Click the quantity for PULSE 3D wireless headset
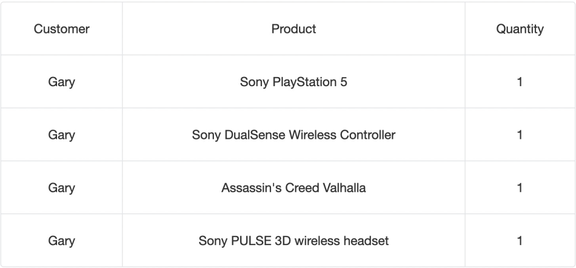 click(519, 241)
